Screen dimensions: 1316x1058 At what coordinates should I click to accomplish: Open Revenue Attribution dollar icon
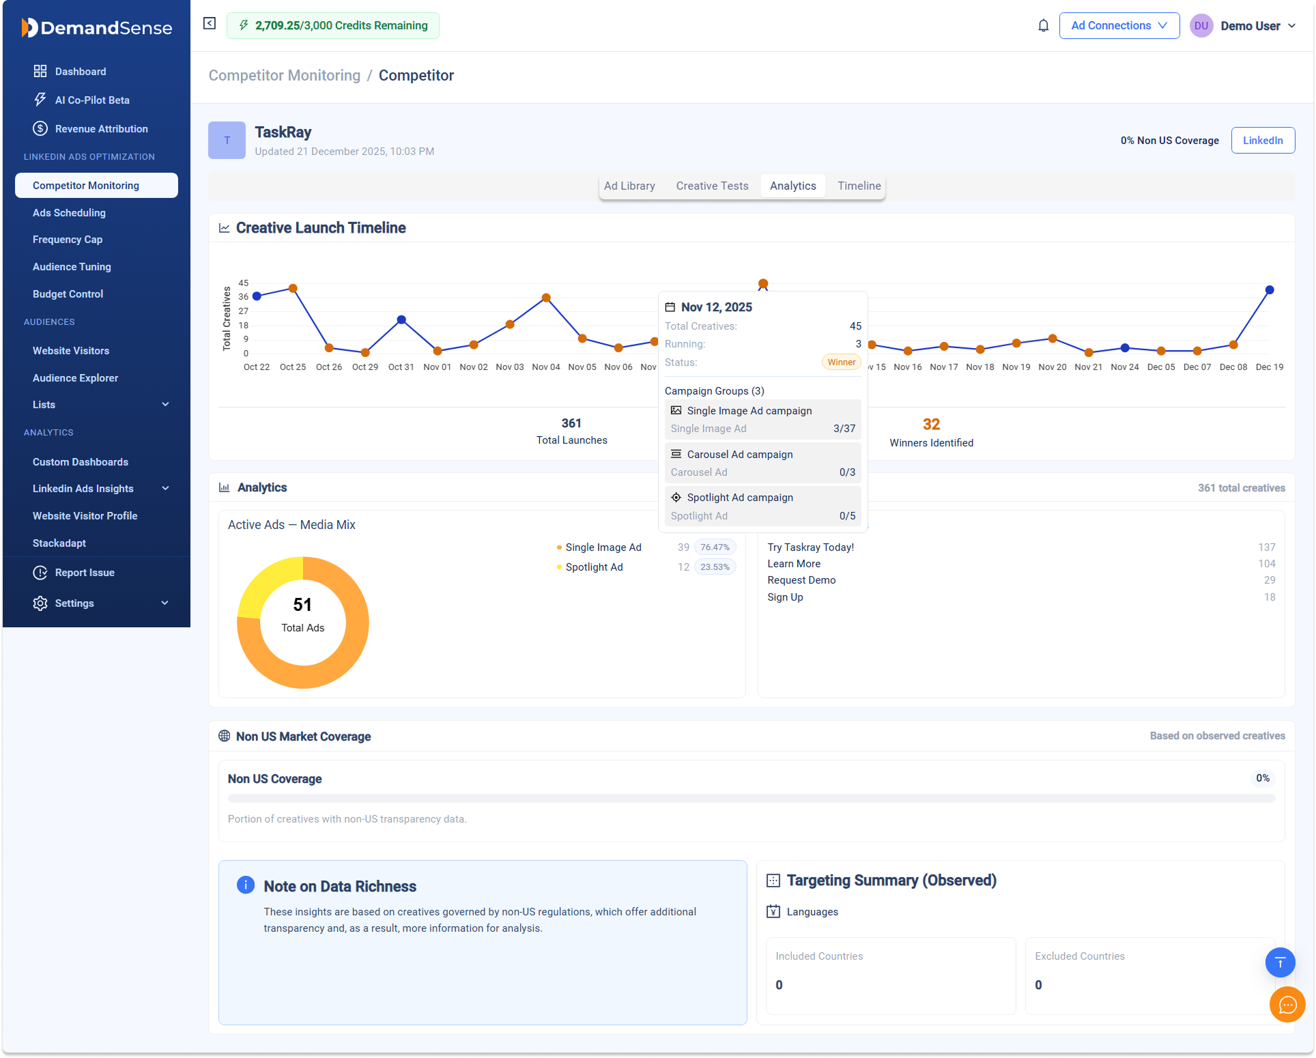[x=40, y=128]
